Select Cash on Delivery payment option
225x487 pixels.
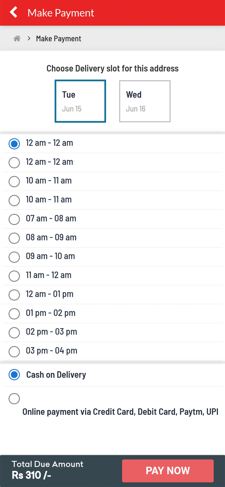pyautogui.click(x=14, y=375)
